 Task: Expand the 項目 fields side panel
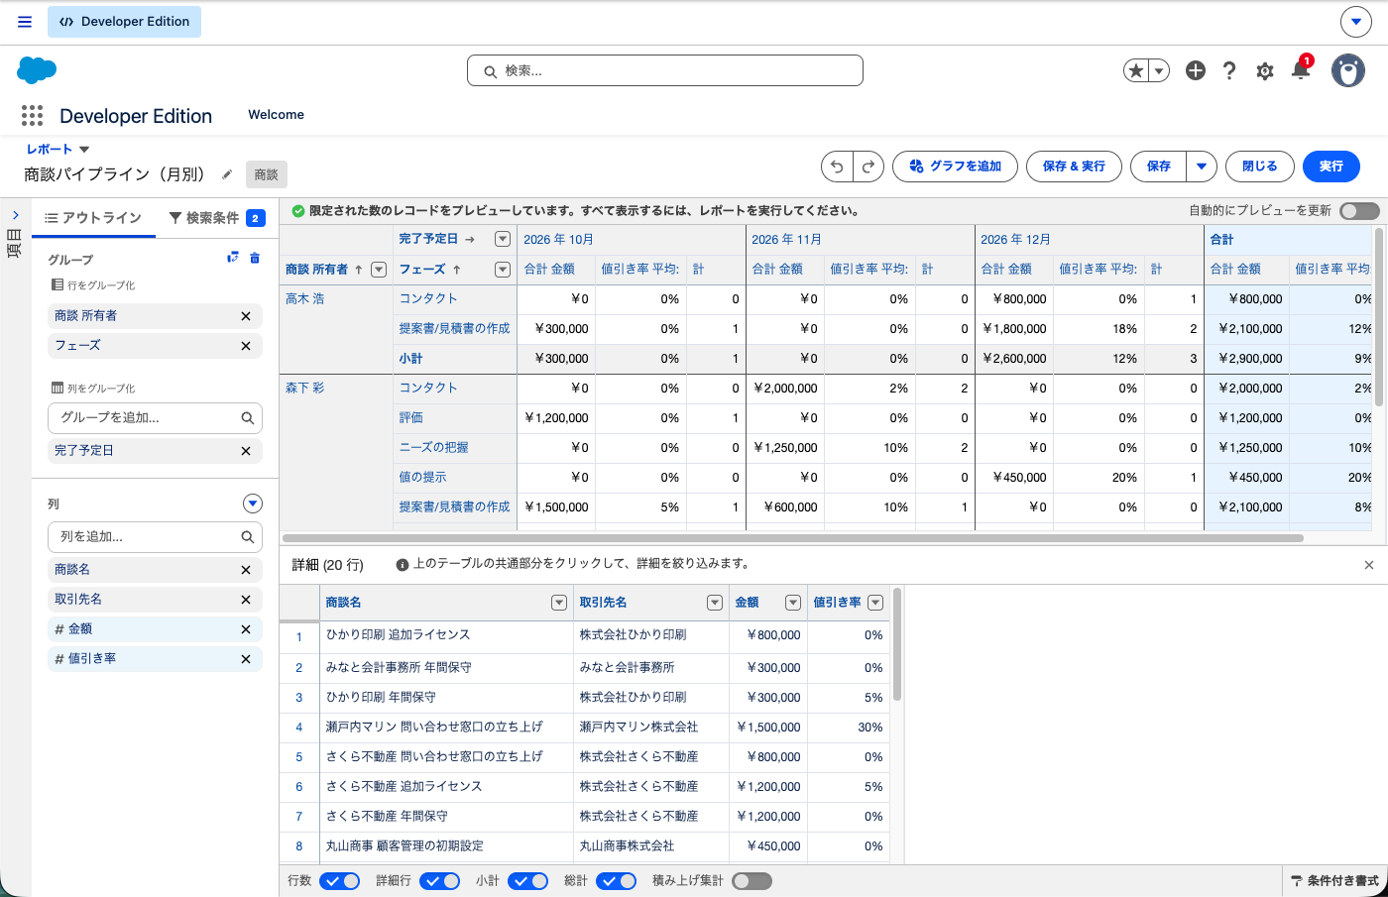click(x=16, y=215)
